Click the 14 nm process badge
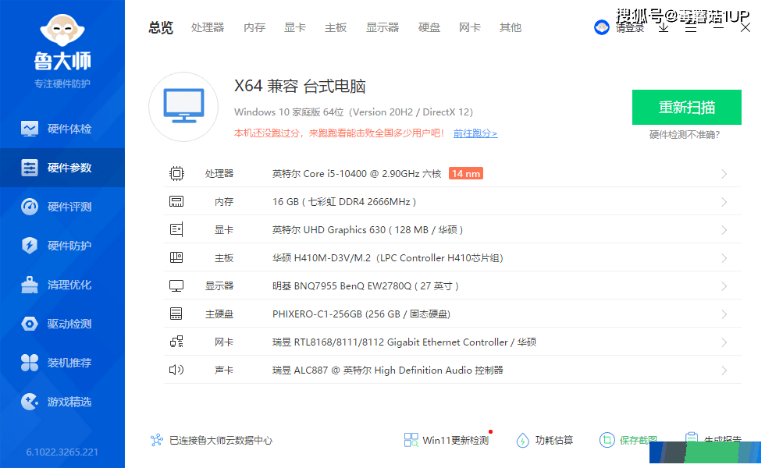This screenshot has height=468, width=765. (x=466, y=173)
